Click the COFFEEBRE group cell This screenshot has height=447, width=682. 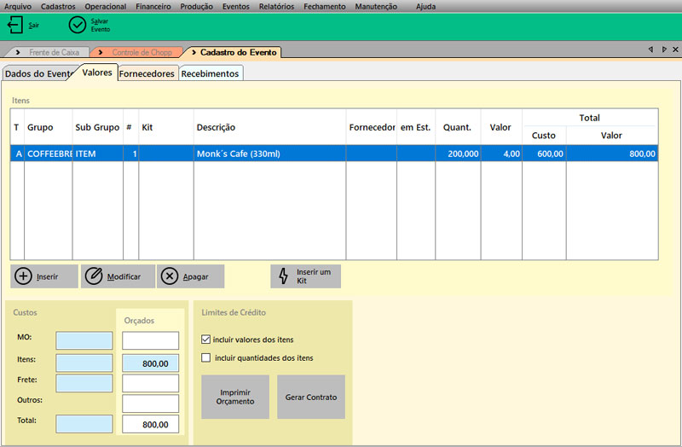point(49,154)
